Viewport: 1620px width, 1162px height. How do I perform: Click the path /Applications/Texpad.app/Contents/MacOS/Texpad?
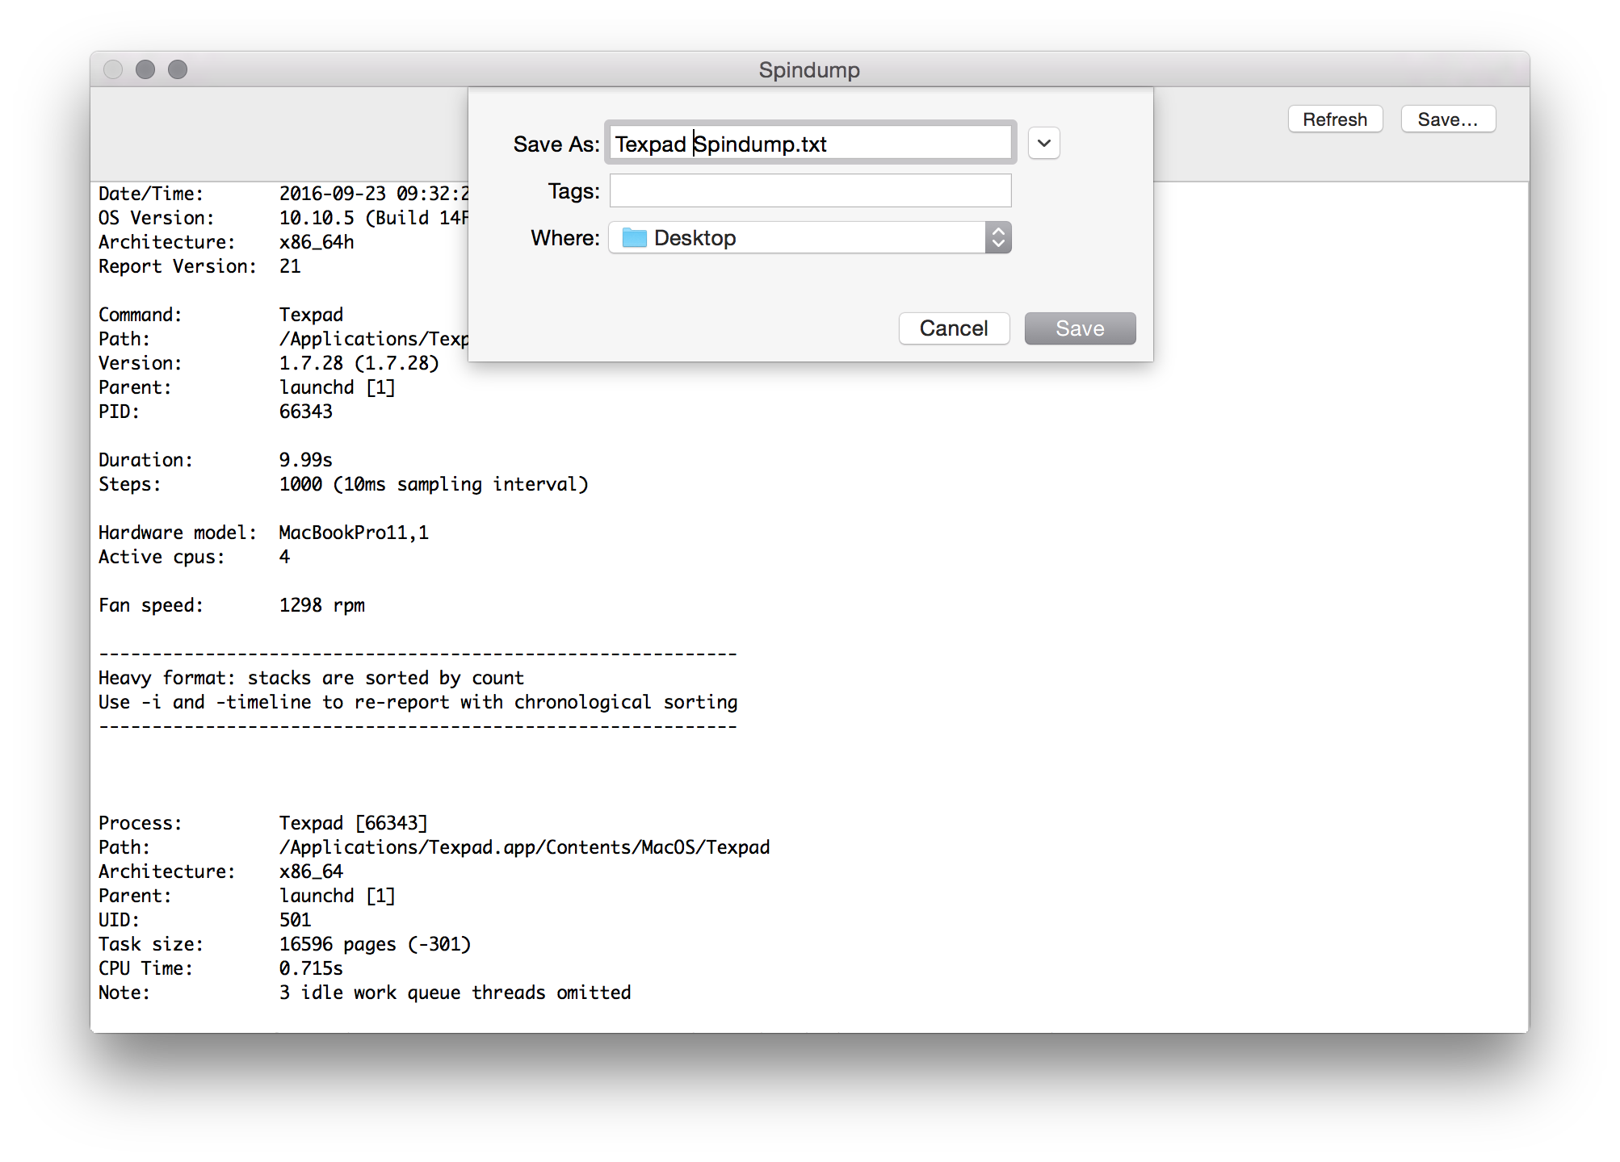click(x=525, y=847)
